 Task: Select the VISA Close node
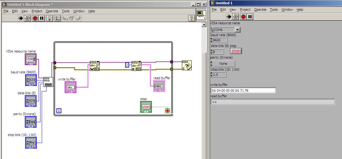(x=186, y=65)
